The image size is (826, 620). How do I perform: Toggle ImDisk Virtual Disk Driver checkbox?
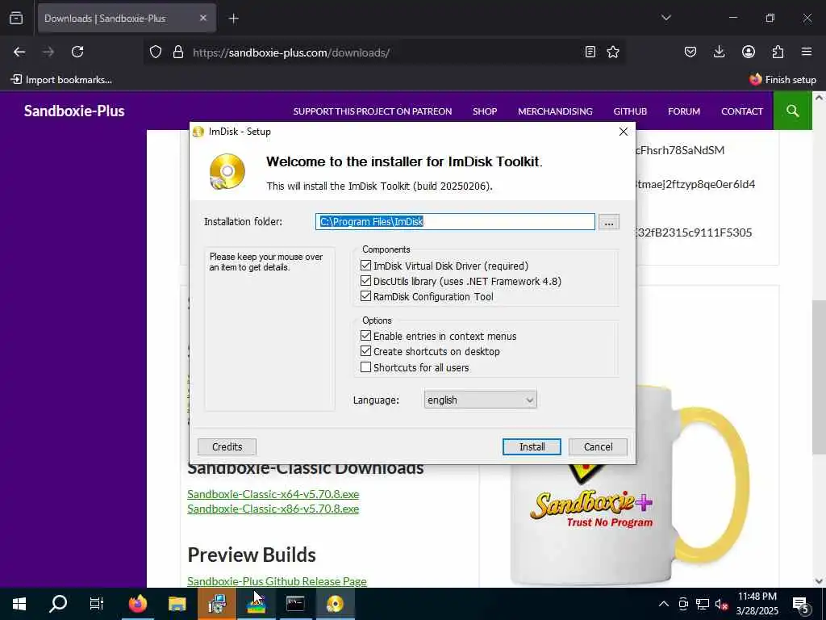(365, 265)
